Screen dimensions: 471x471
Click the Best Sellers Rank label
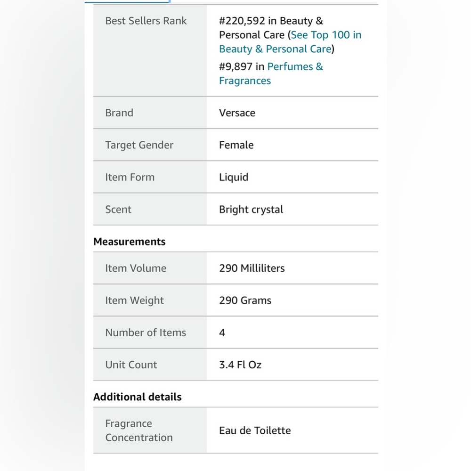[x=146, y=21]
